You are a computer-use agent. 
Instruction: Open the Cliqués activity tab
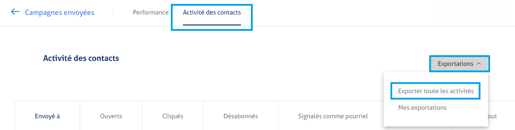(x=173, y=116)
